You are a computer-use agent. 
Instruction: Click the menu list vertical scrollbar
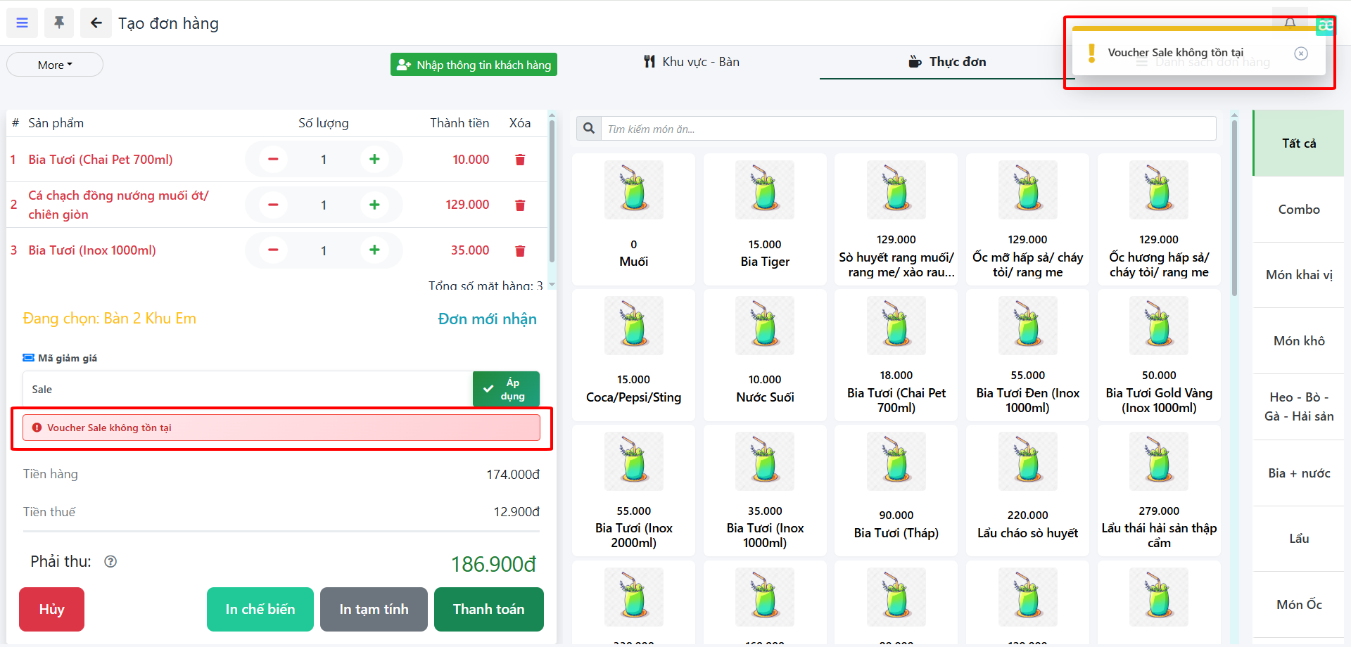tap(1234, 211)
